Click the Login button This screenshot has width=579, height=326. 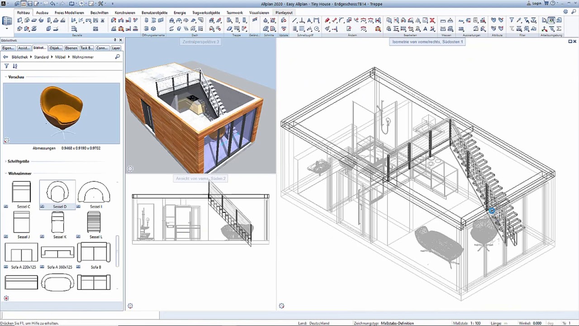[534, 4]
